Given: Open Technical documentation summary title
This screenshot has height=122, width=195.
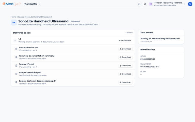Looking at the screenshot, I should [37, 56].
